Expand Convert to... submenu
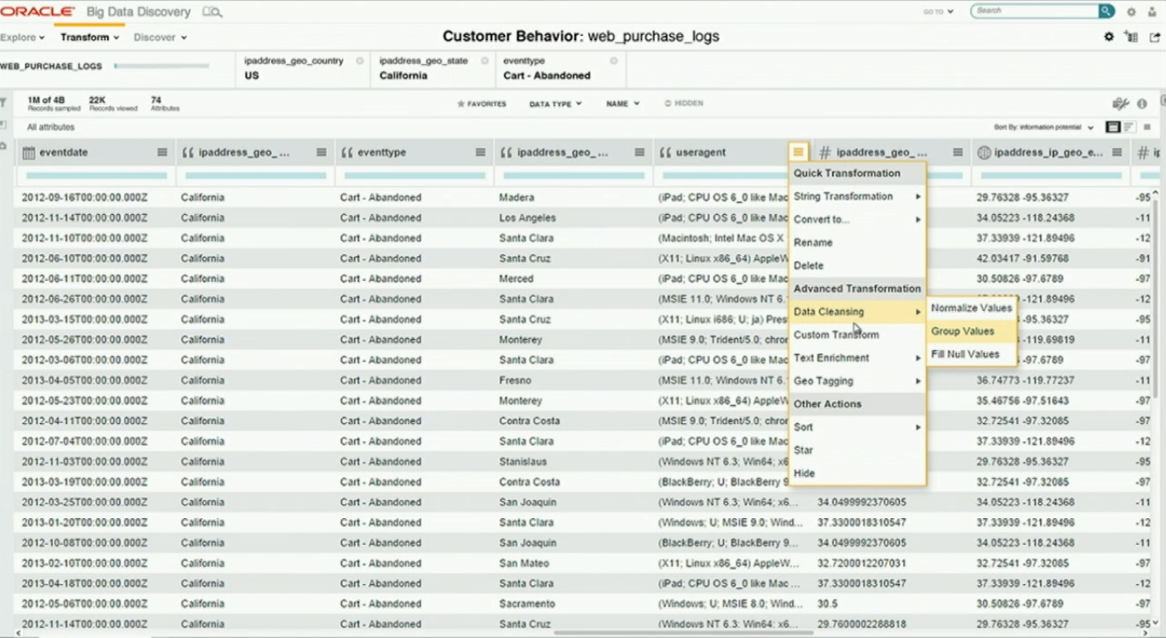Screen dimensions: 1166x638 [x=857, y=219]
